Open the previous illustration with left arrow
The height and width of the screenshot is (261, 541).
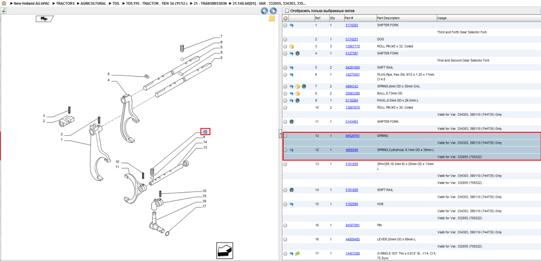(265, 11)
